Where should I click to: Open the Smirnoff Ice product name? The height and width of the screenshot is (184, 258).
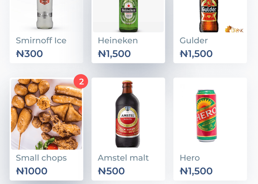point(41,41)
